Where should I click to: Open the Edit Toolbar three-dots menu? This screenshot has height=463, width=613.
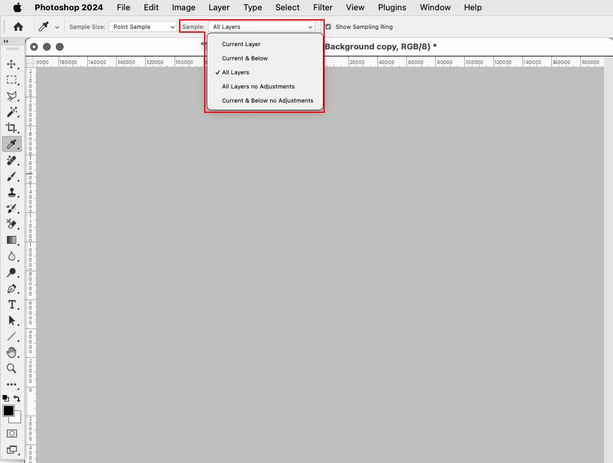click(x=12, y=385)
